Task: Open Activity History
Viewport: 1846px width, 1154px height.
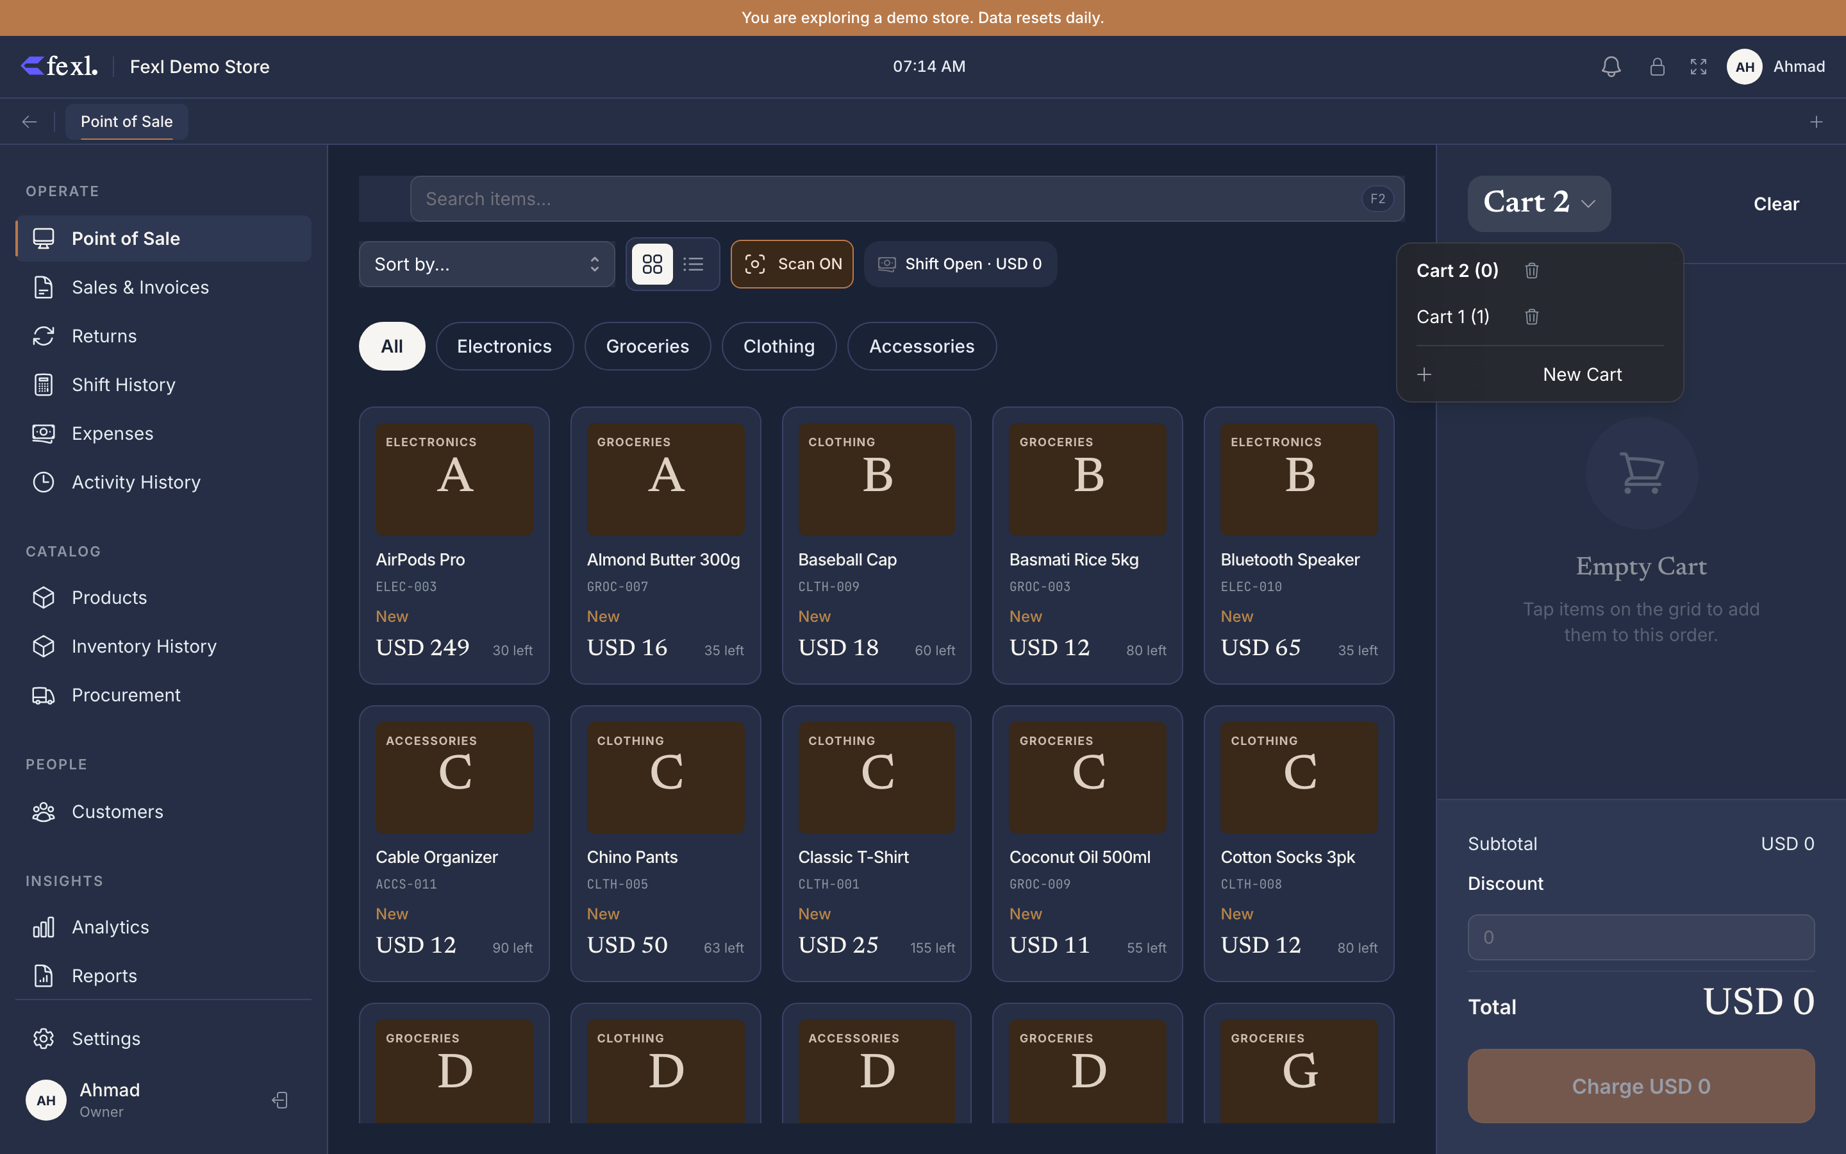Action: click(x=163, y=482)
